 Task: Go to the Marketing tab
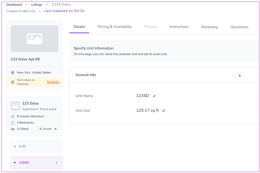point(209,27)
